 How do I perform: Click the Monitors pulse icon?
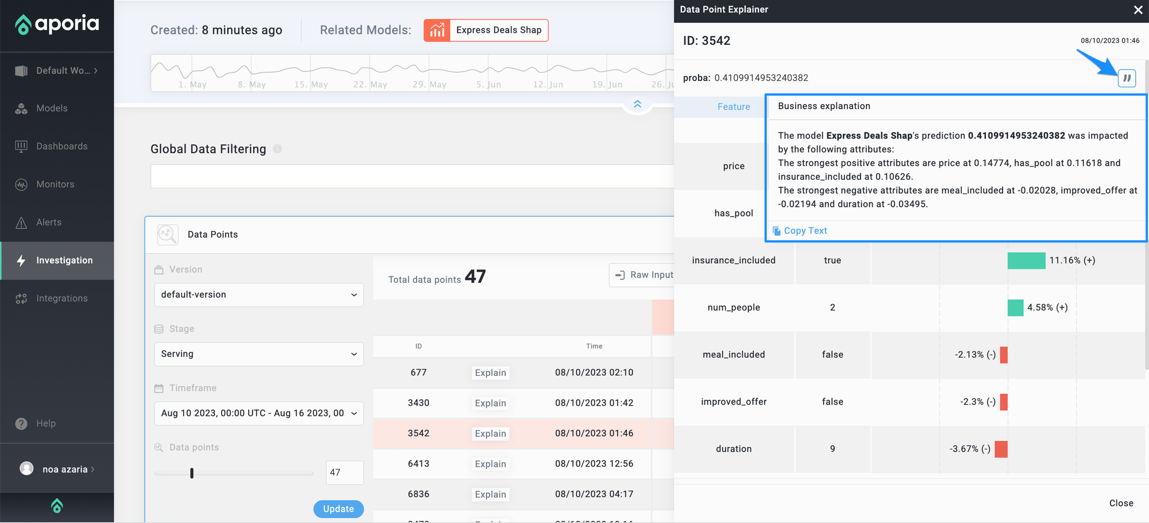pos(21,184)
